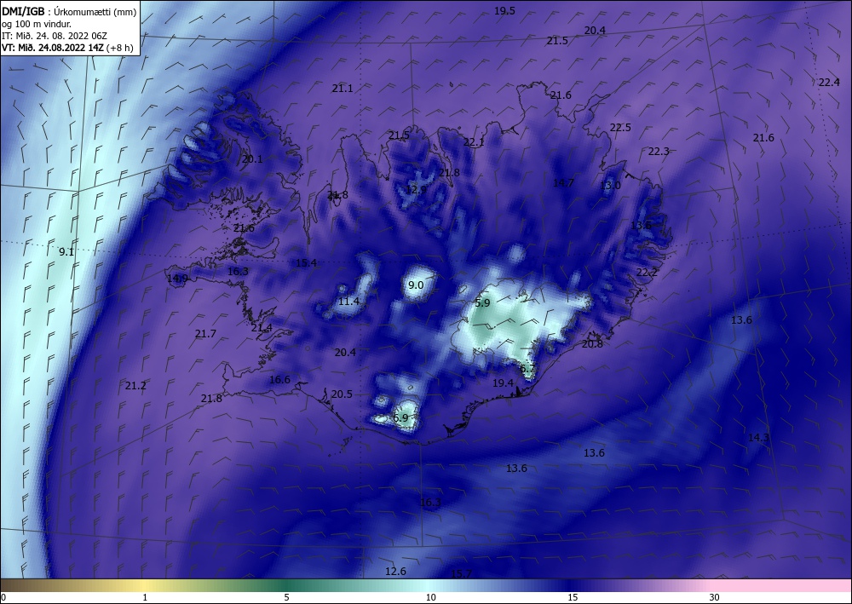Click the 12.9 value label

point(417,190)
